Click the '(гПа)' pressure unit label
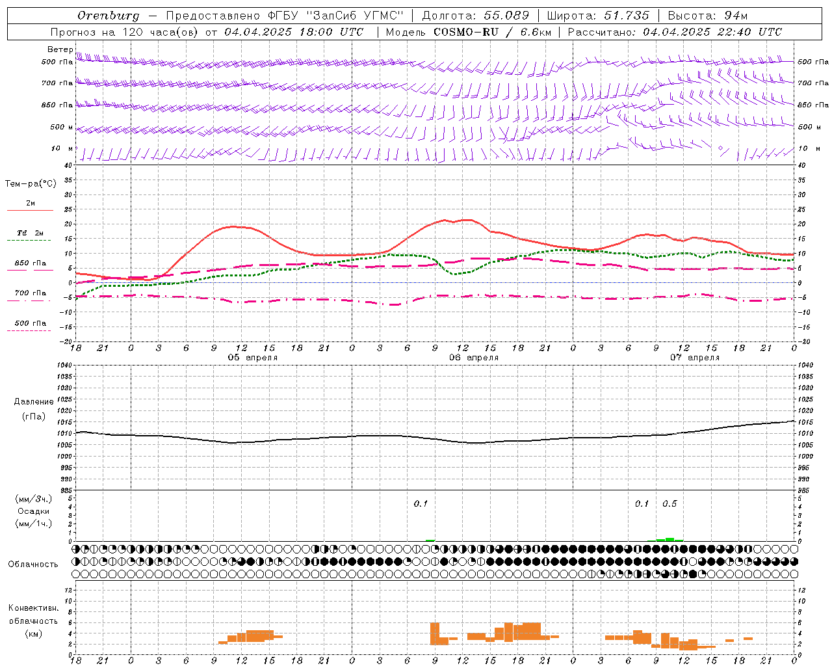Image resolution: width=832 pixels, height=666 pixels. (x=34, y=416)
